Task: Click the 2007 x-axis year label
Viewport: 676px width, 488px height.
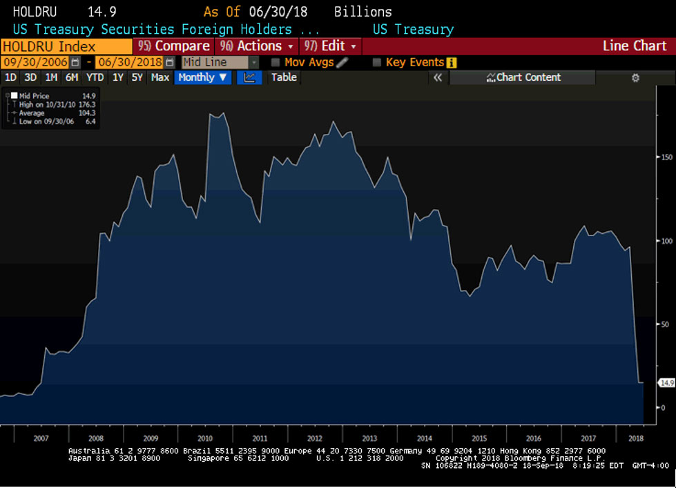Action: click(41, 438)
